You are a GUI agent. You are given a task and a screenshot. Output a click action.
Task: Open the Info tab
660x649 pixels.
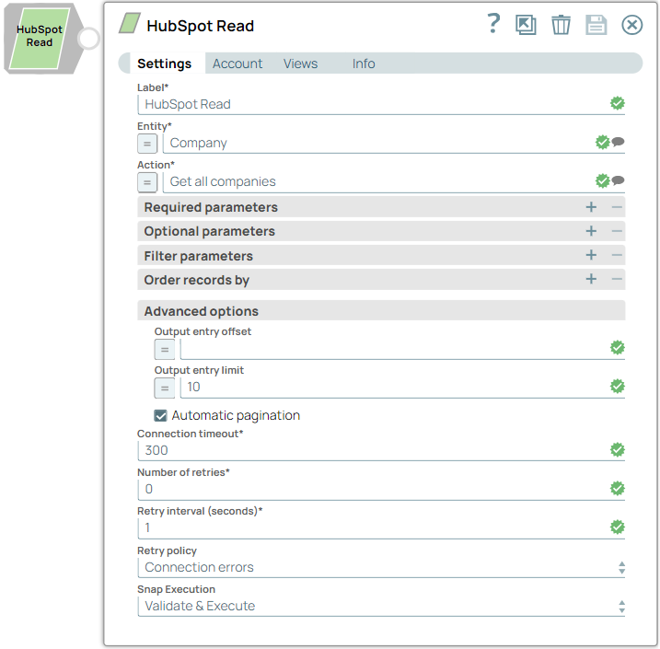(364, 64)
